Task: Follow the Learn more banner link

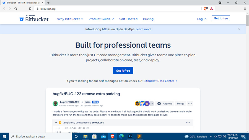Action: tap(143, 29)
